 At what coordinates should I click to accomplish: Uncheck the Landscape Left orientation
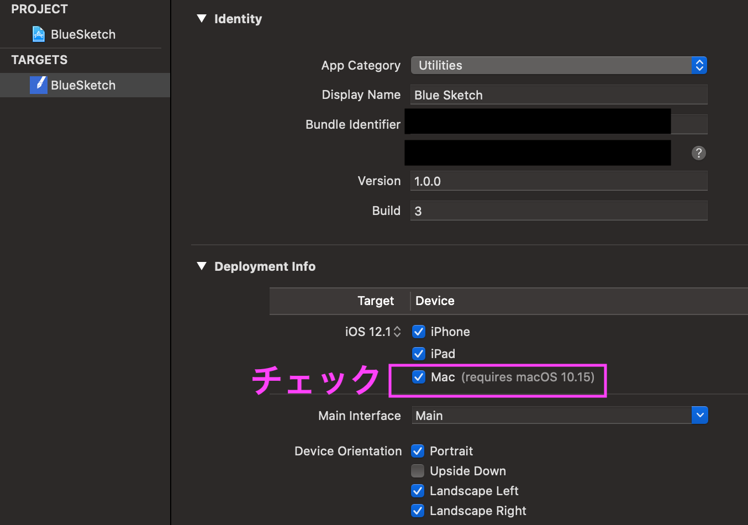tap(417, 491)
